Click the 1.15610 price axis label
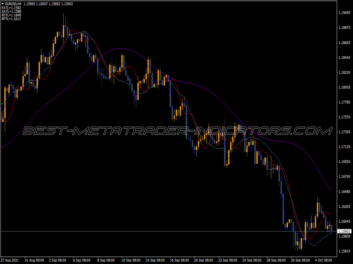 point(344,251)
